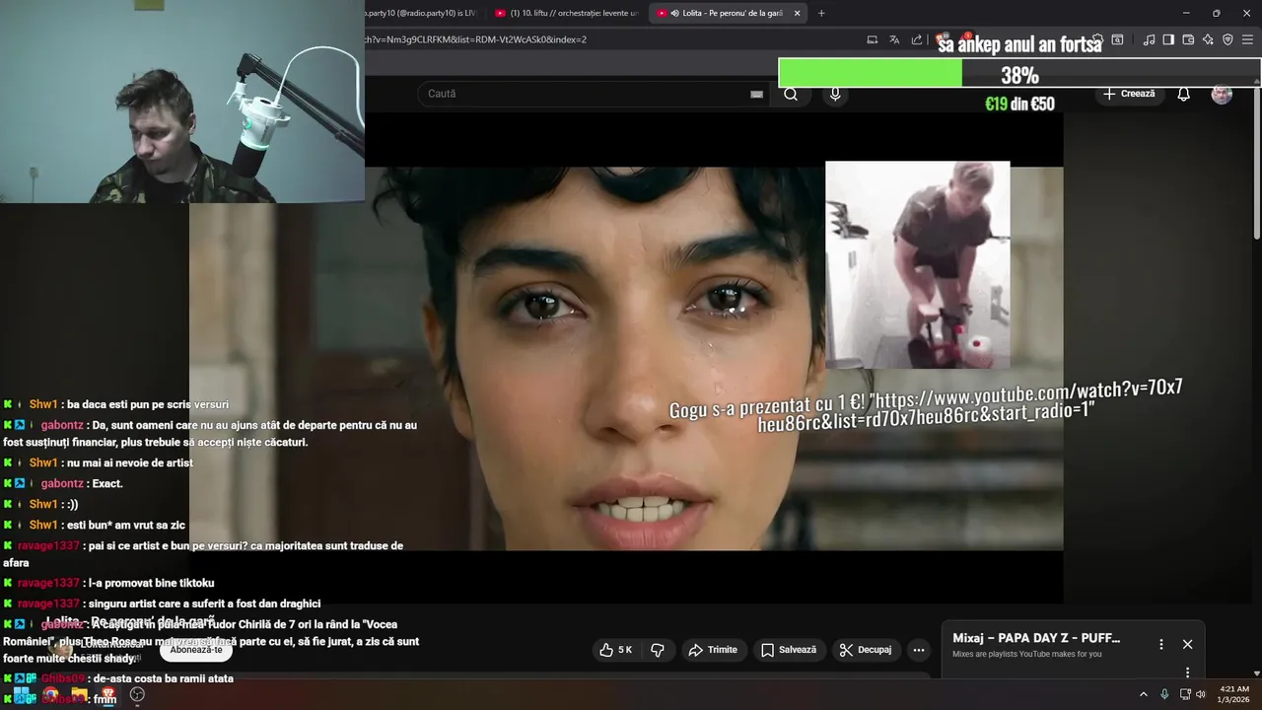Dislike the video with thumbs down
Image resolution: width=1262 pixels, height=710 pixels.
658,650
